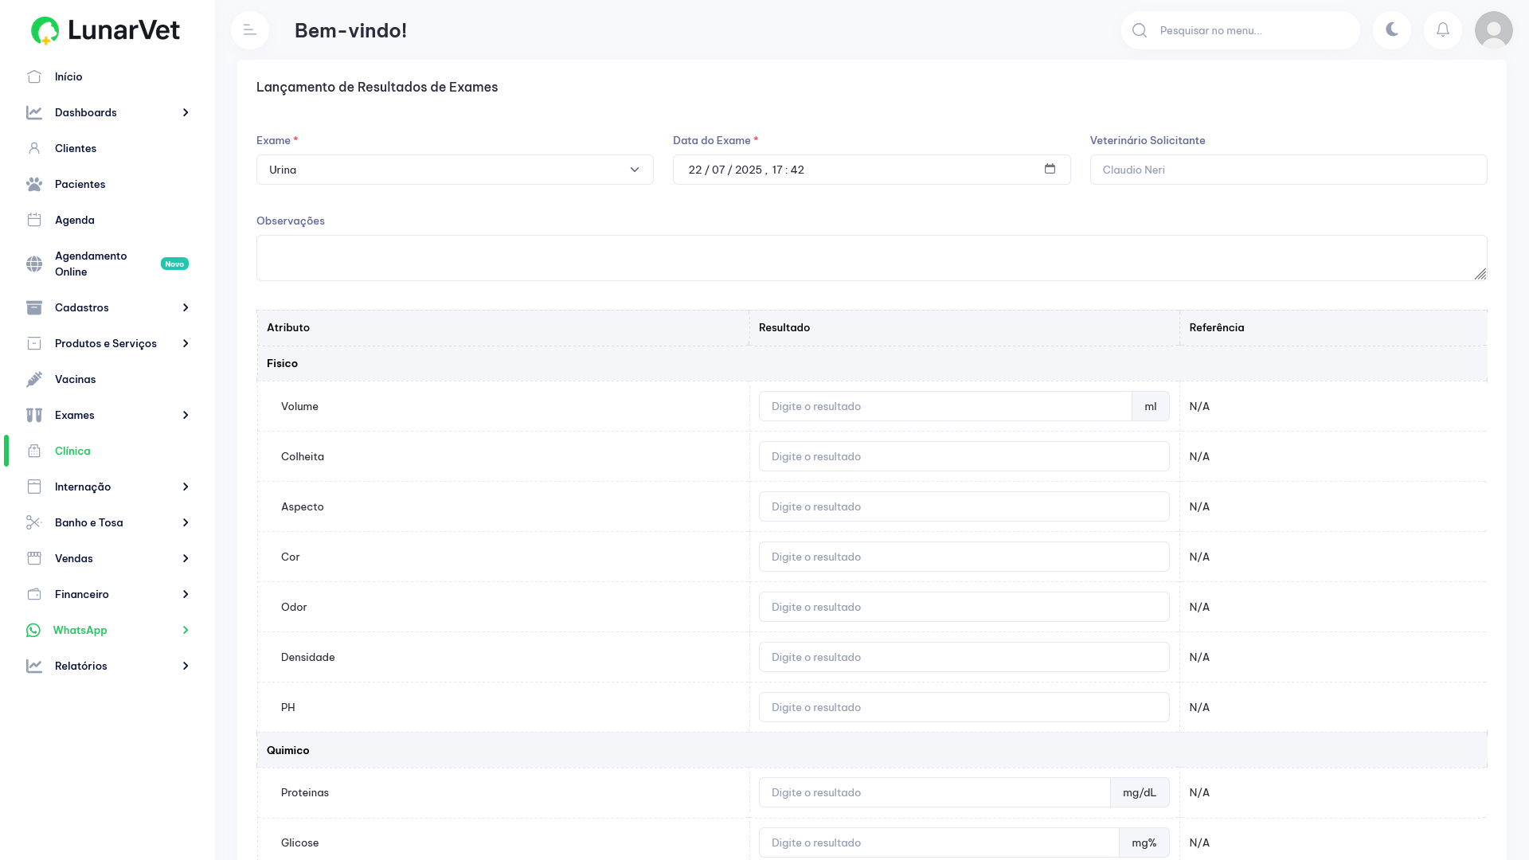This screenshot has width=1529, height=860.
Task: Click the Agenda calendar icon
Action: [x=34, y=220]
